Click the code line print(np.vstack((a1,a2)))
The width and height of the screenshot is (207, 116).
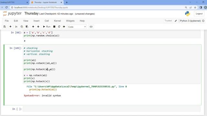(40, 63)
